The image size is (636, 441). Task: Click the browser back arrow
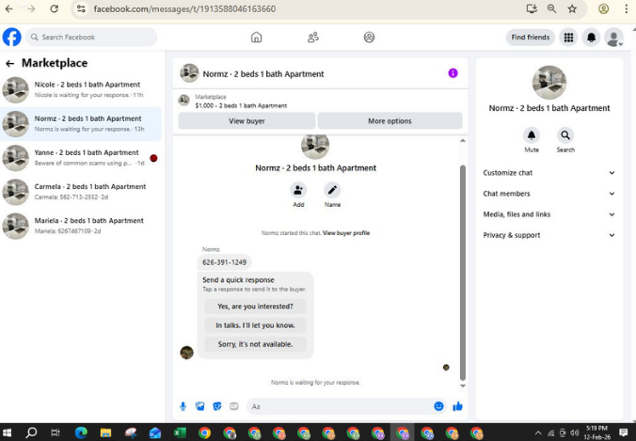coord(8,8)
